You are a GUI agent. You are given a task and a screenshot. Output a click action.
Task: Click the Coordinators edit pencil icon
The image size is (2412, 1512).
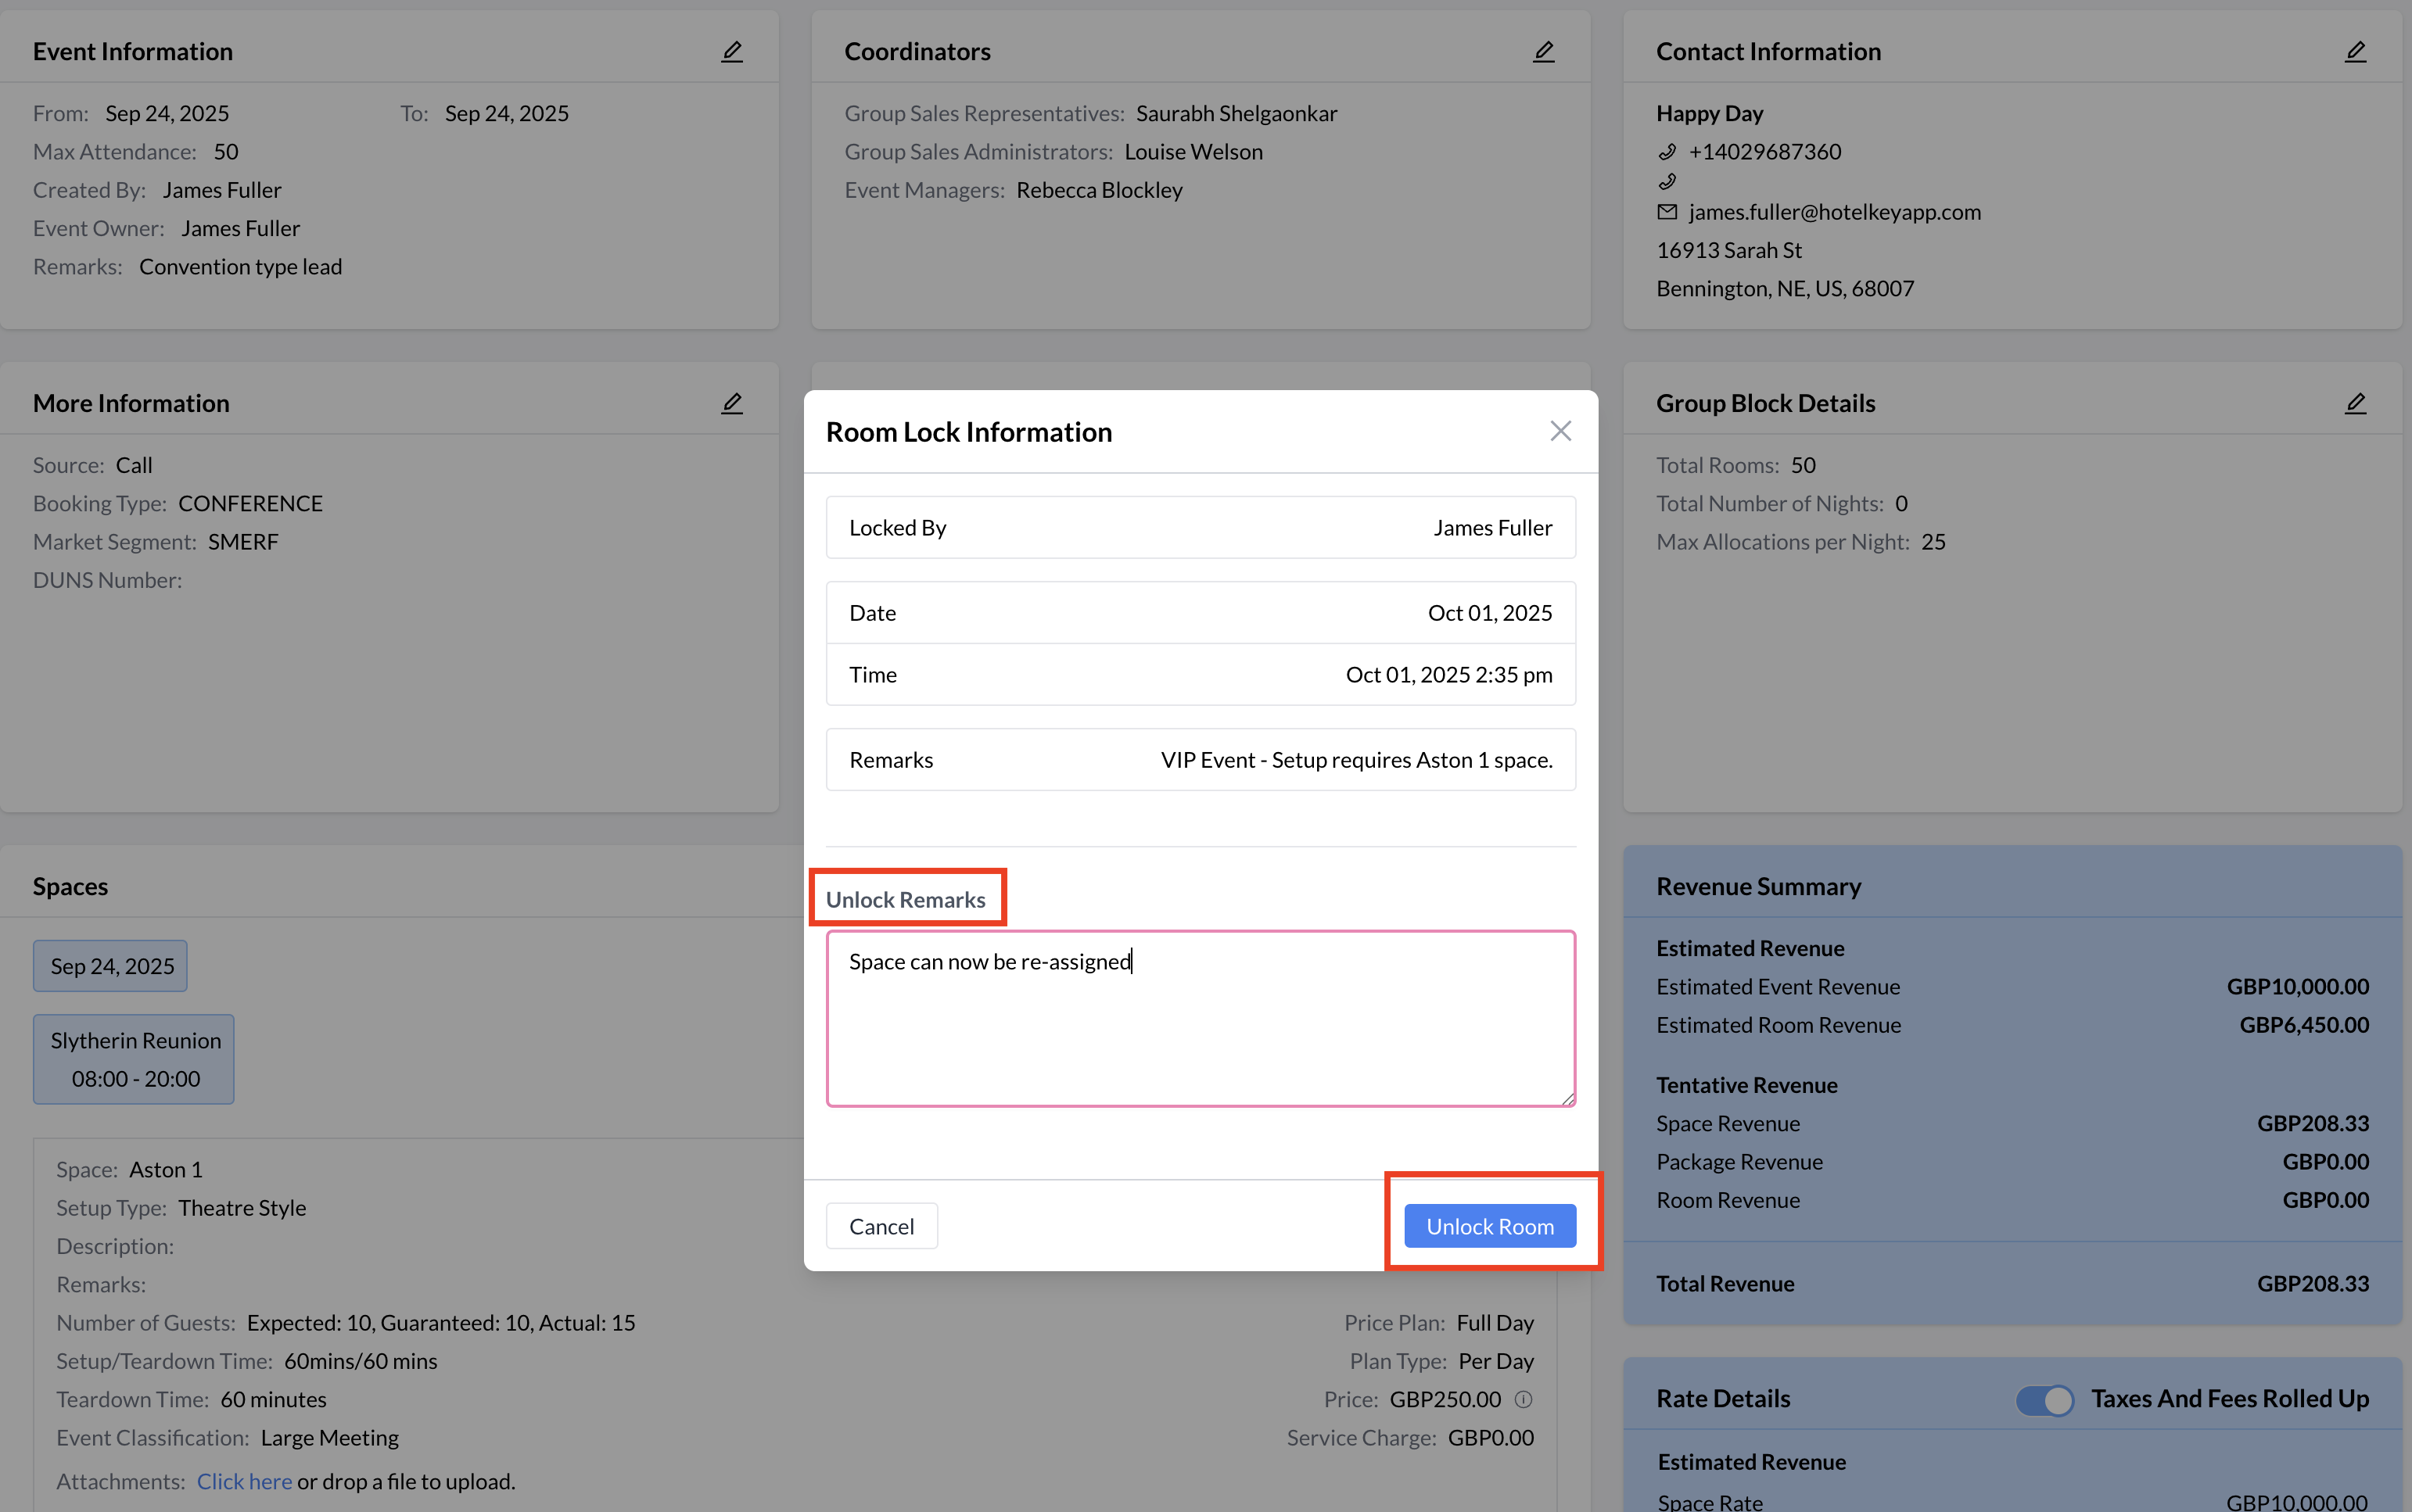1544,51
